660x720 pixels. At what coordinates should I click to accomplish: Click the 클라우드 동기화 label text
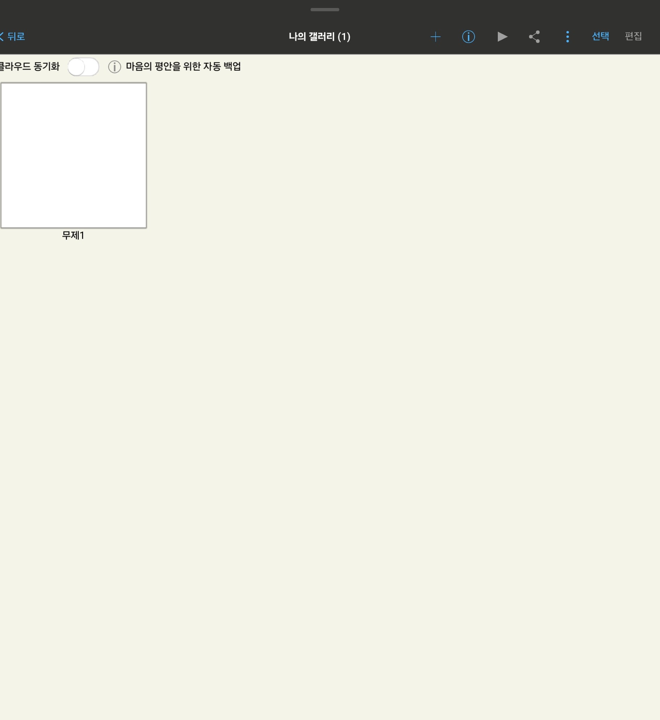coord(30,66)
